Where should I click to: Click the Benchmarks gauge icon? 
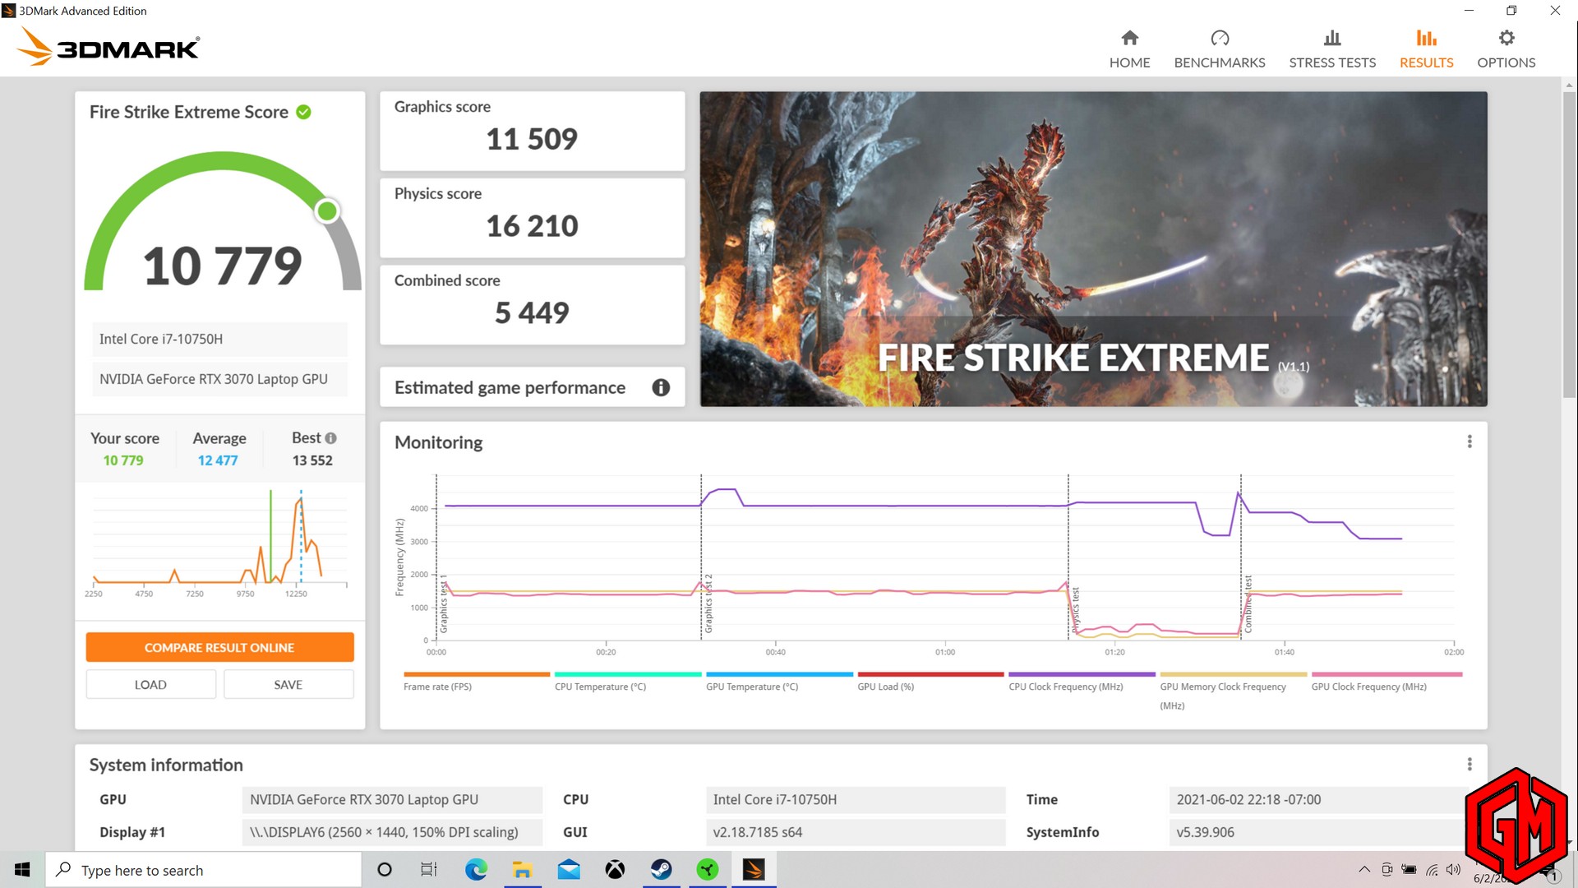(1220, 38)
